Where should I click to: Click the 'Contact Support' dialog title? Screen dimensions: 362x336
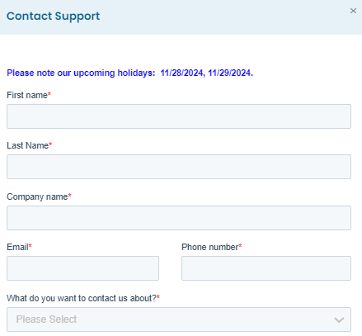pos(53,17)
